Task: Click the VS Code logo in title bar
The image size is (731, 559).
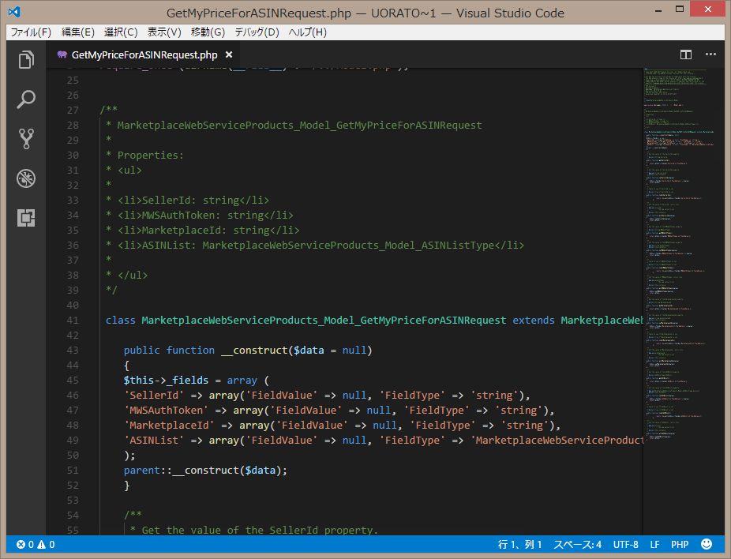Action: (x=14, y=12)
